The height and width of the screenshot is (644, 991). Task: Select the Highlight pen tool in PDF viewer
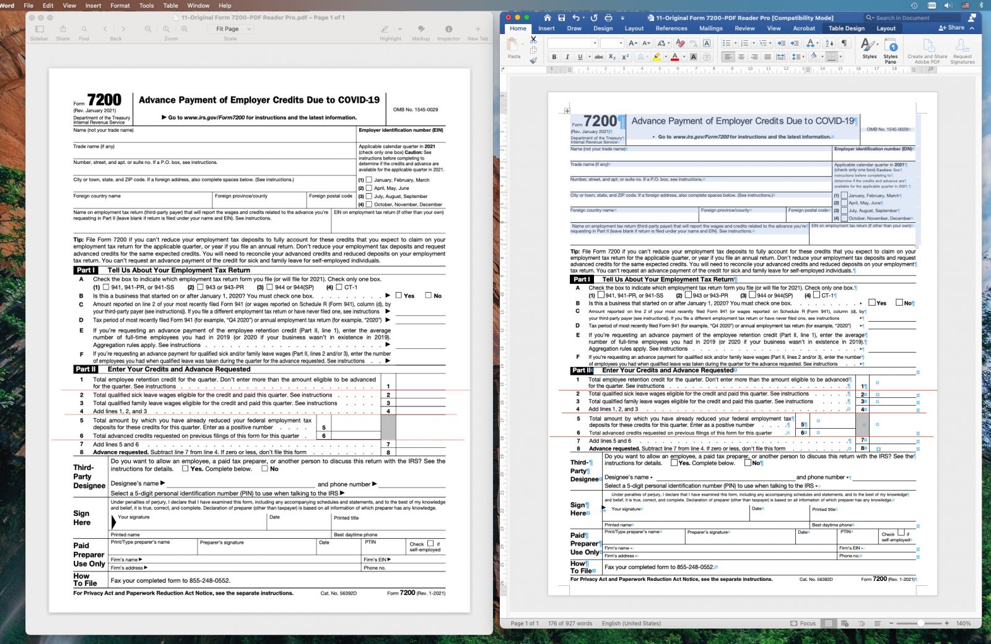coord(385,29)
